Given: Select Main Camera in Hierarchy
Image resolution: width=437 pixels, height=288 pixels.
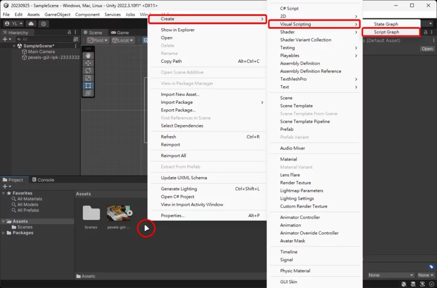Looking at the screenshot, I should tap(41, 52).
